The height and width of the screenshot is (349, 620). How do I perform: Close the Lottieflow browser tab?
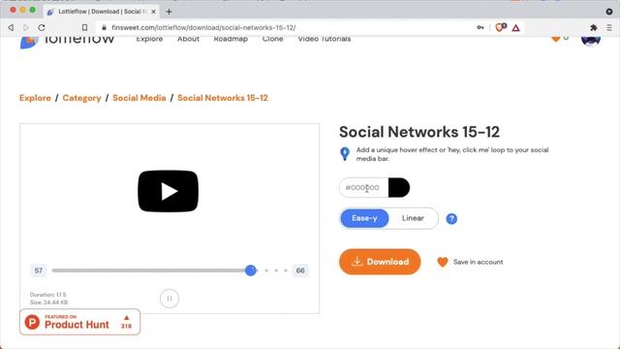click(x=153, y=12)
